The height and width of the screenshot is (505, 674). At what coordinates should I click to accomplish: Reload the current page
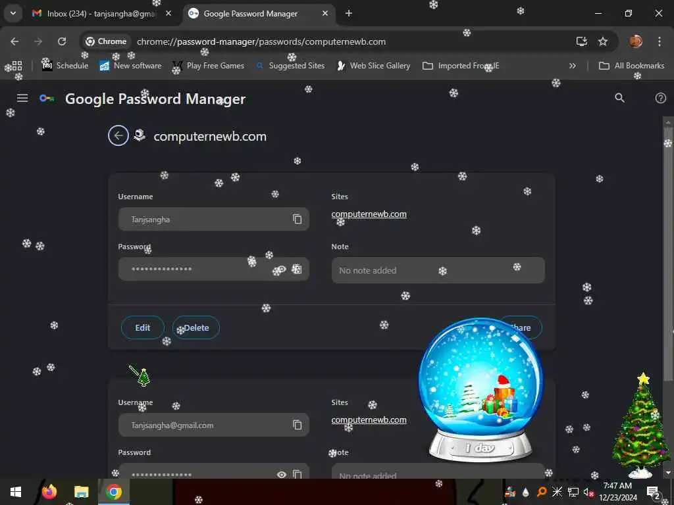tap(62, 41)
